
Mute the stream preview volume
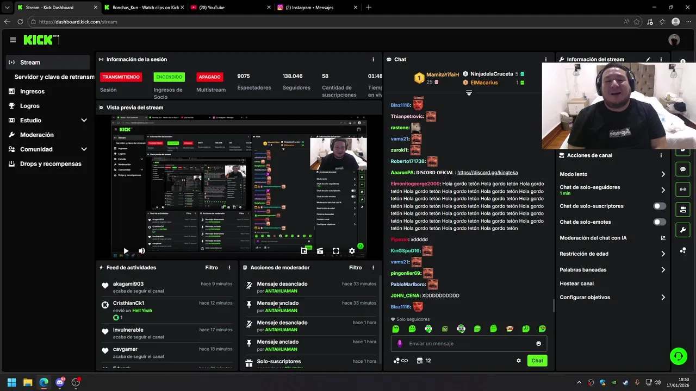[142, 251]
